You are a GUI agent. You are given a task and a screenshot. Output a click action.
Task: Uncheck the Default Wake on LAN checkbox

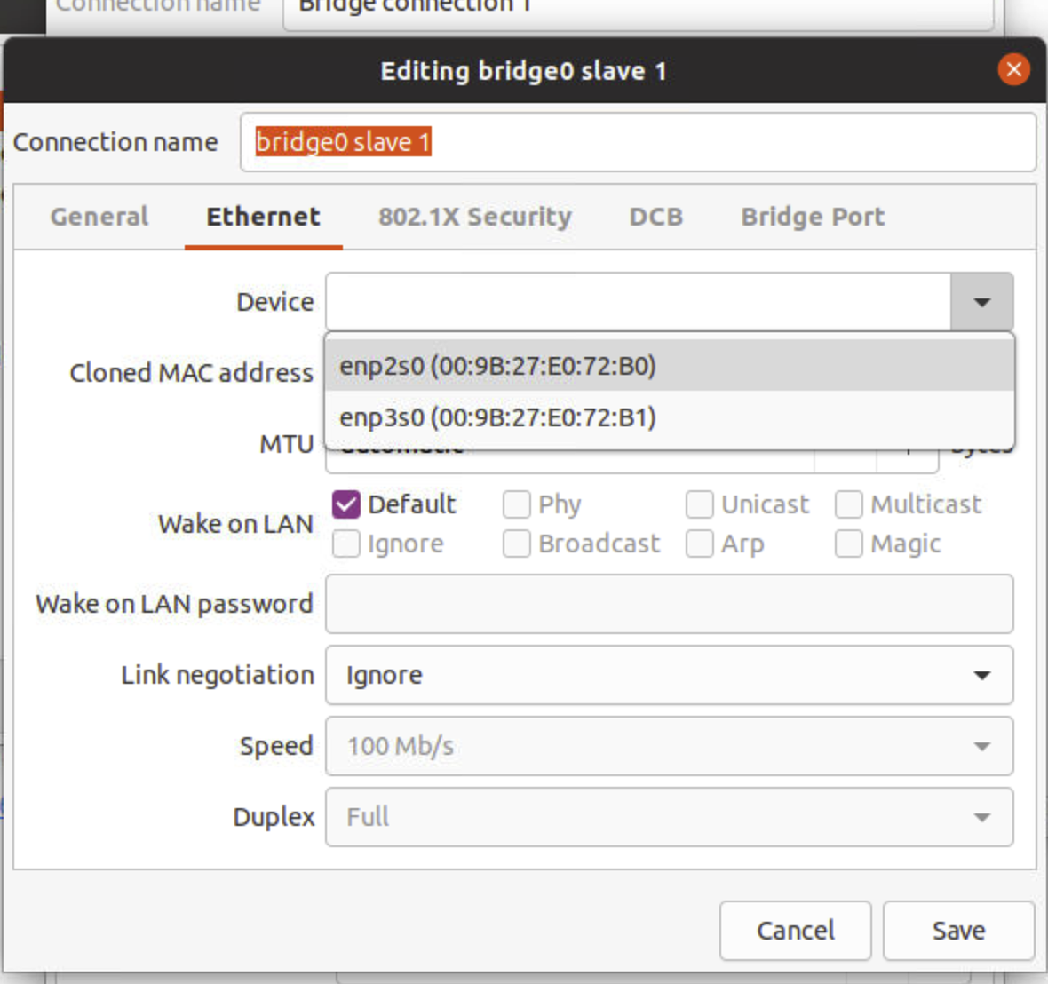point(346,504)
